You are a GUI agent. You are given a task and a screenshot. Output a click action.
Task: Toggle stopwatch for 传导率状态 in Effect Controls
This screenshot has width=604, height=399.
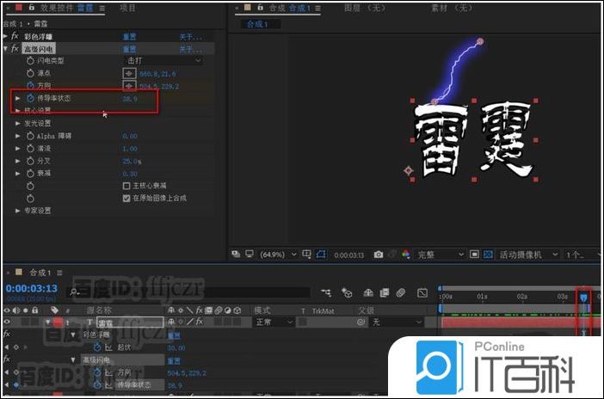click(x=30, y=98)
